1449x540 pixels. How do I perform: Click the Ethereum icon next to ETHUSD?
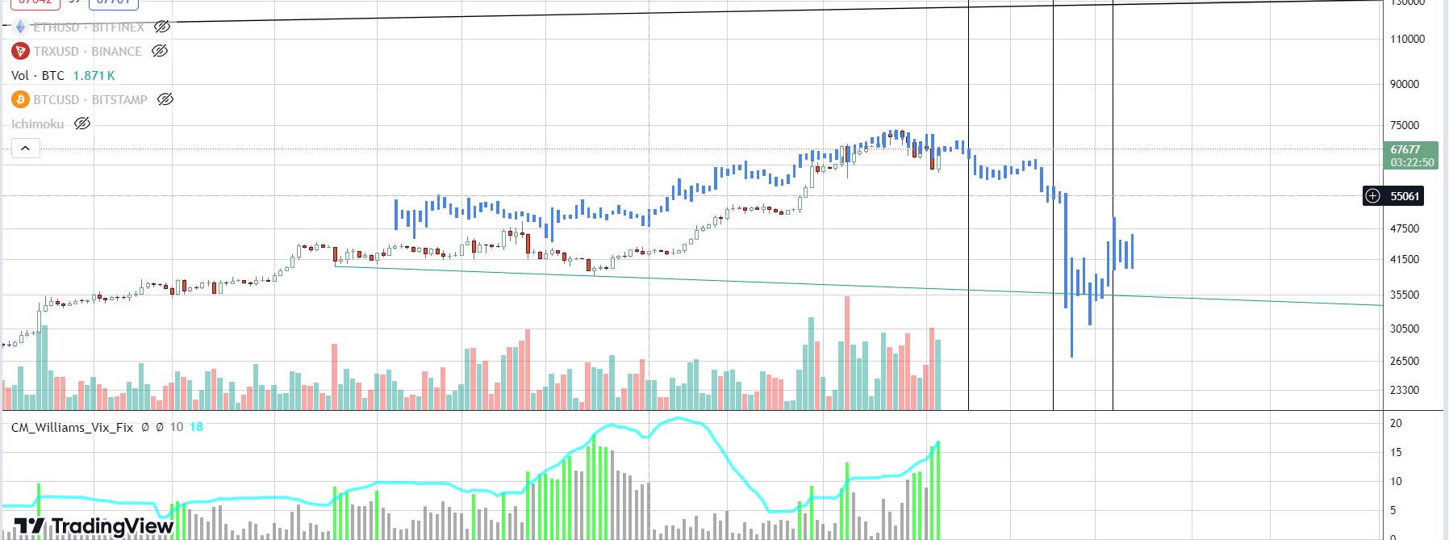point(20,27)
